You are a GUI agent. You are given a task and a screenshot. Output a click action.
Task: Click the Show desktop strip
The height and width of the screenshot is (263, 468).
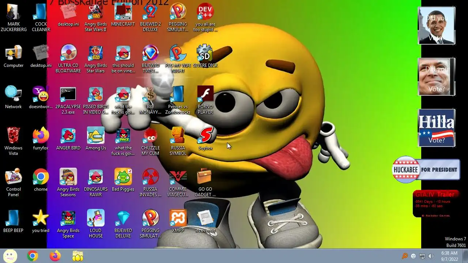465,256
